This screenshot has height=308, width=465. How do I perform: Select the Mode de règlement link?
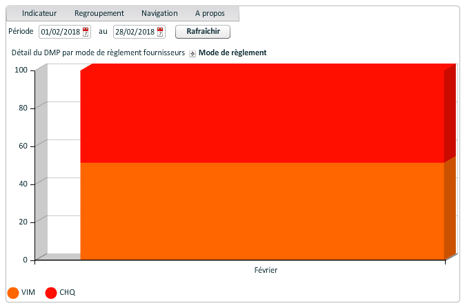pyautogui.click(x=232, y=52)
